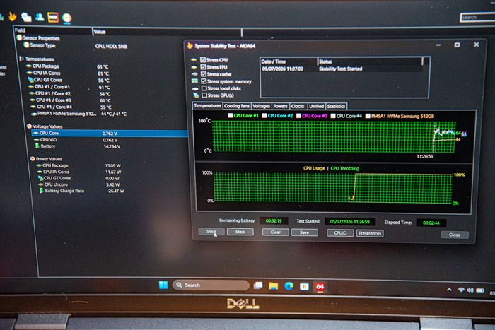The height and width of the screenshot is (330, 495).
Task: Open the Voltages tab
Action: pyautogui.click(x=262, y=106)
